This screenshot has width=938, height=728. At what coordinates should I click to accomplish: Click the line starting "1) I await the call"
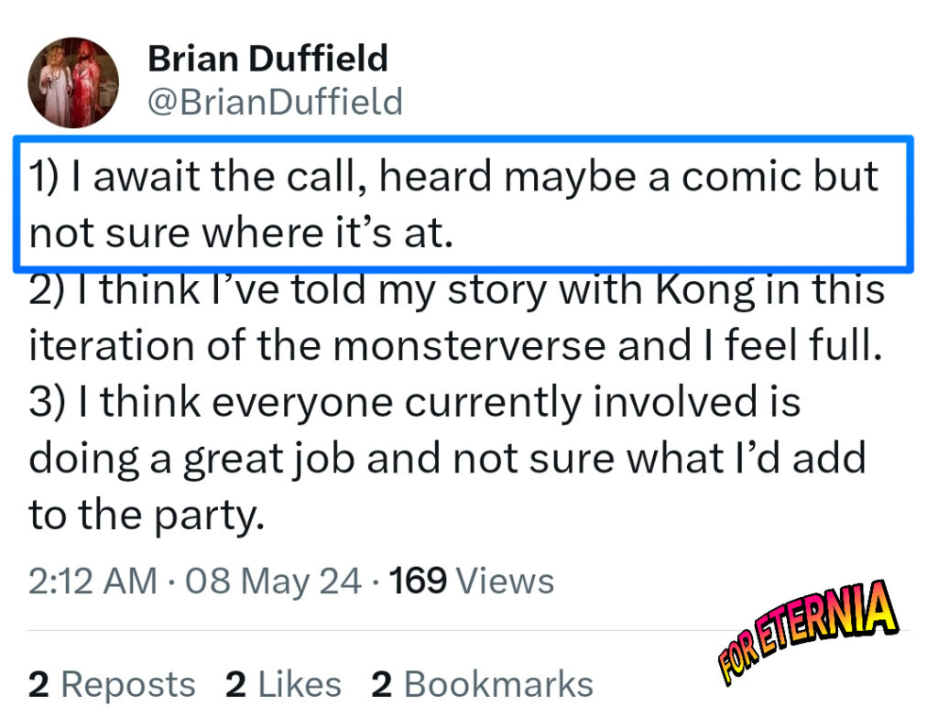pos(453,177)
